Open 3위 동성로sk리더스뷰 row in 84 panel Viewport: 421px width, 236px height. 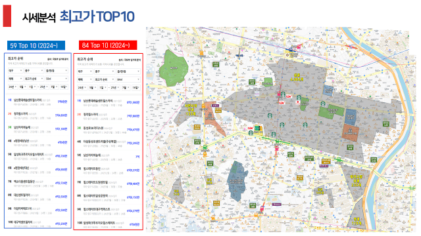[x=108, y=130]
